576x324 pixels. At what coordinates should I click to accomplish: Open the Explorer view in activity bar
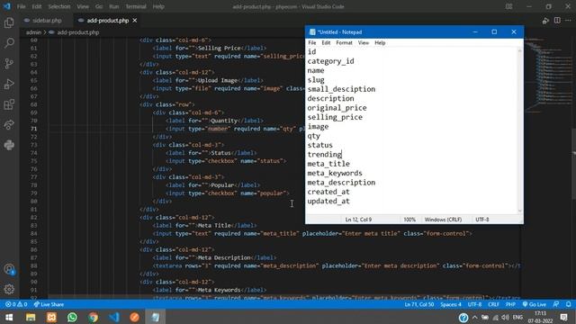[x=9, y=22]
